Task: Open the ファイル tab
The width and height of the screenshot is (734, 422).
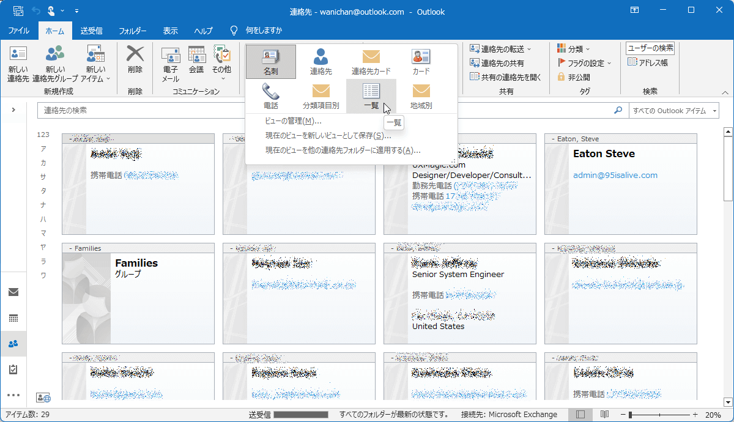Action: point(19,31)
